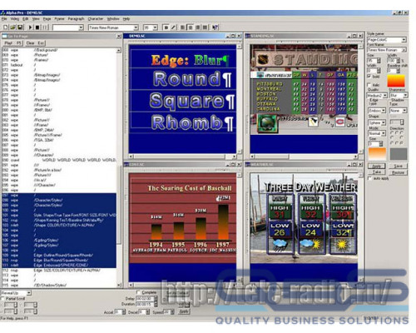416x333 pixels.
Task: Click the New file toolbar icon
Action: (6, 27)
